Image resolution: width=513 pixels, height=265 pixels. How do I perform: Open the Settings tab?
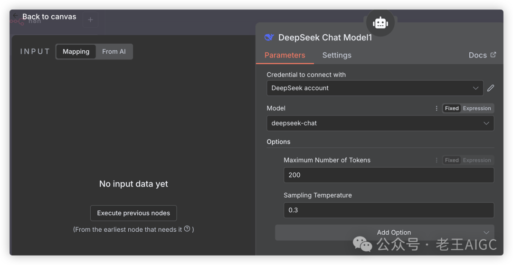pos(337,55)
